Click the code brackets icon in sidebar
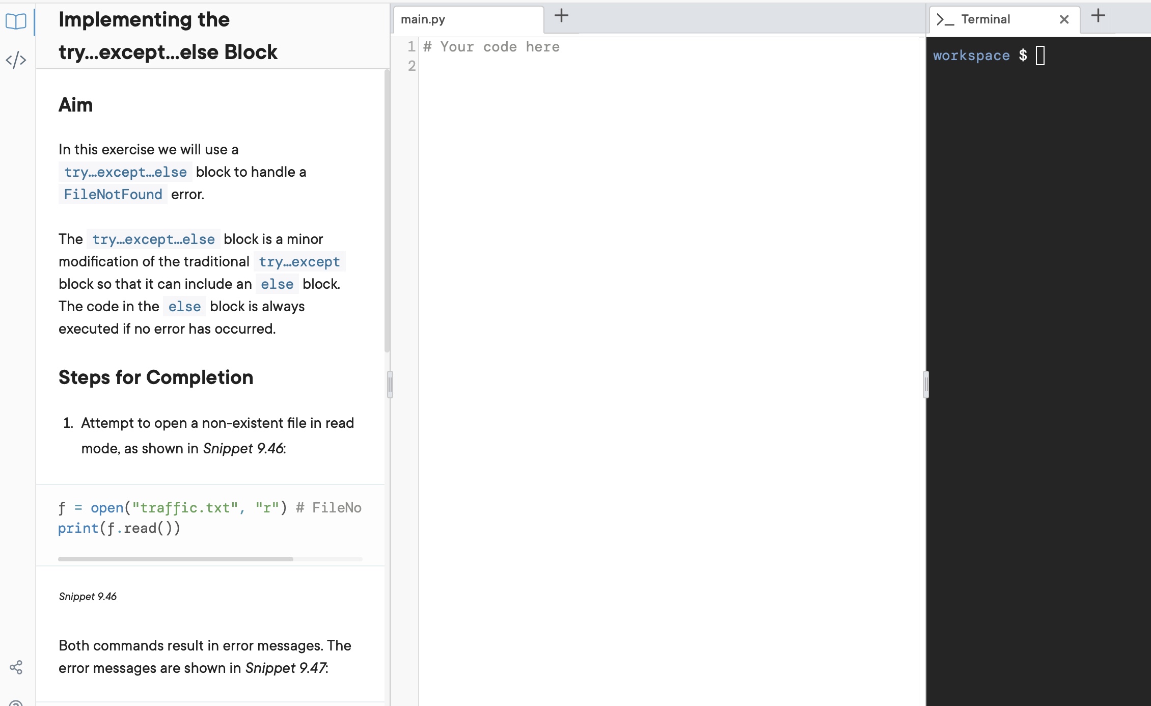 tap(16, 60)
